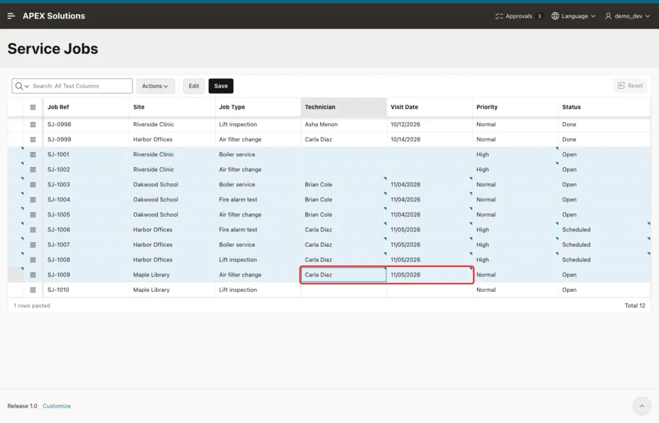
Task: Open row actions menu for SJ-0998
Action: [33, 125]
